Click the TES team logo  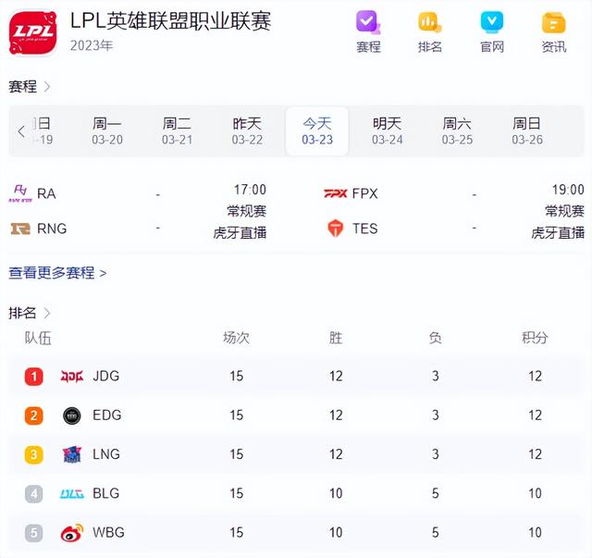(x=335, y=229)
